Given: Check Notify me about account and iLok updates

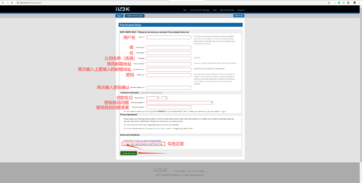Looking at the screenshot, I should (125, 125).
